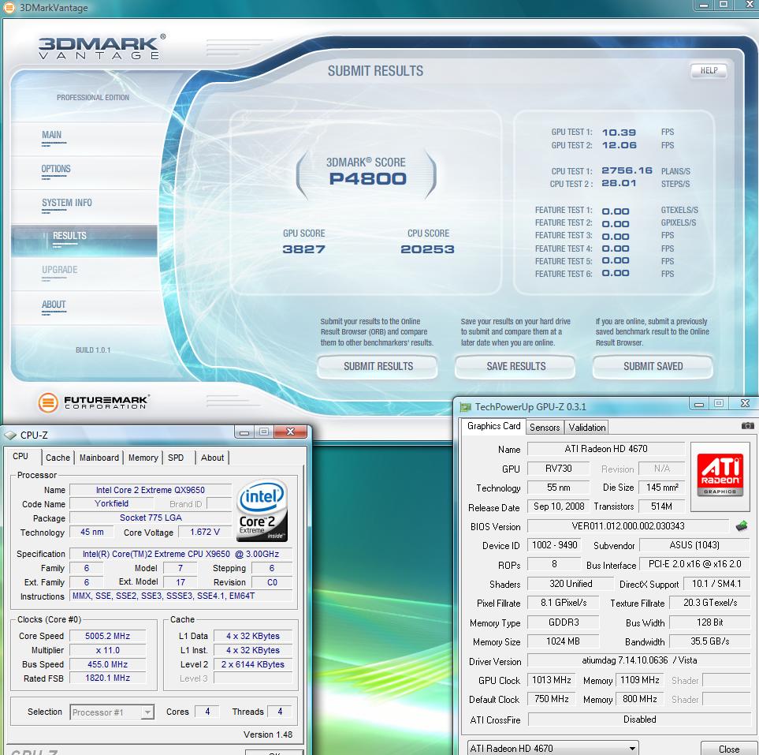Open the SPD tab in CPU-Z
The height and width of the screenshot is (755, 759).
tap(176, 458)
